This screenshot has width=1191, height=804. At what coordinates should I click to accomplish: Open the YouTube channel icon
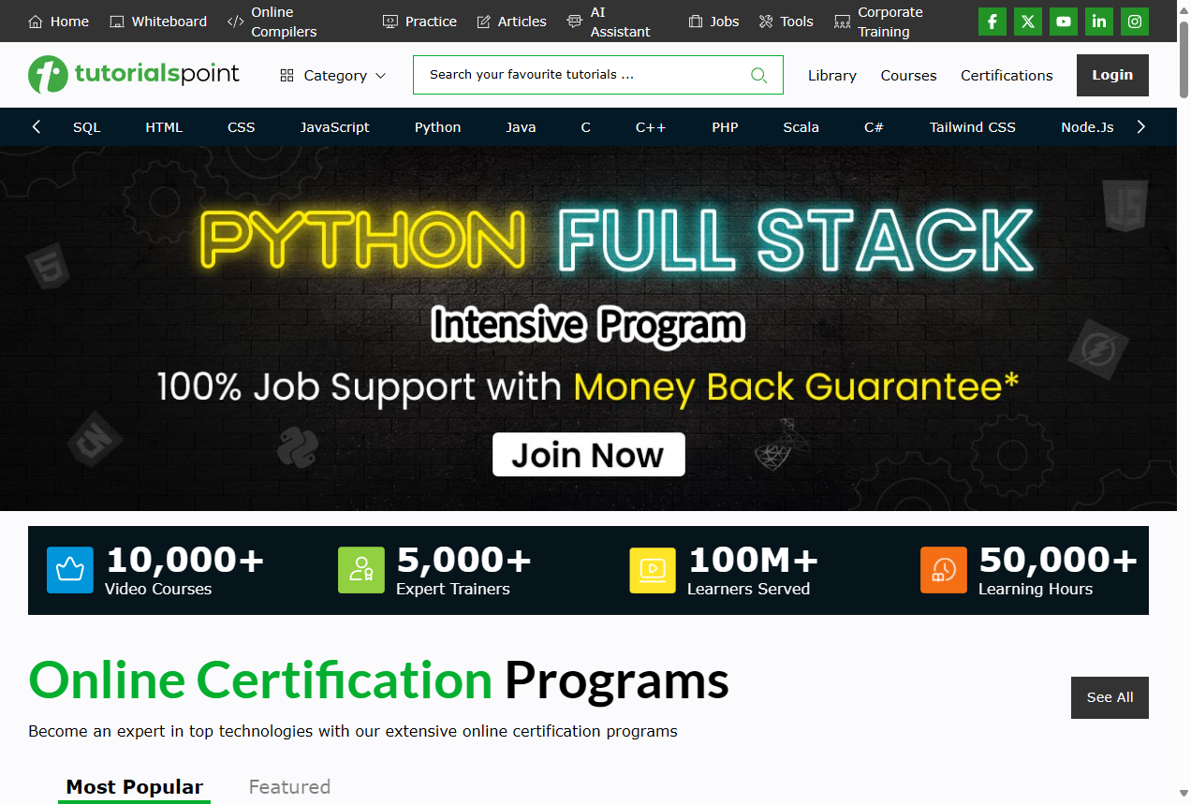(x=1064, y=22)
